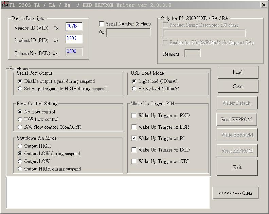
Task: Click the Product ID (PID) field
Action: [x=74, y=39]
